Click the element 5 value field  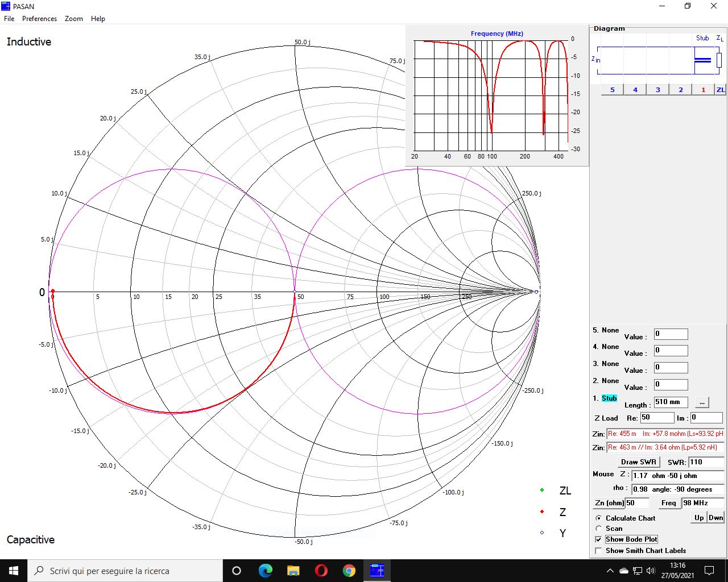[671, 334]
